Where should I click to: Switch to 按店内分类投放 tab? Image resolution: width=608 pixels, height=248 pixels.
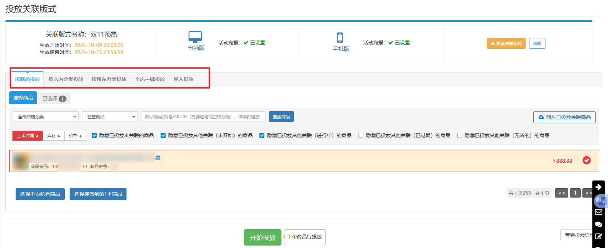tap(66, 79)
